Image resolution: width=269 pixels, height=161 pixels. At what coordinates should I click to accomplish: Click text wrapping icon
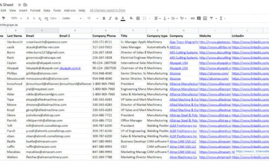click(x=173, y=18)
